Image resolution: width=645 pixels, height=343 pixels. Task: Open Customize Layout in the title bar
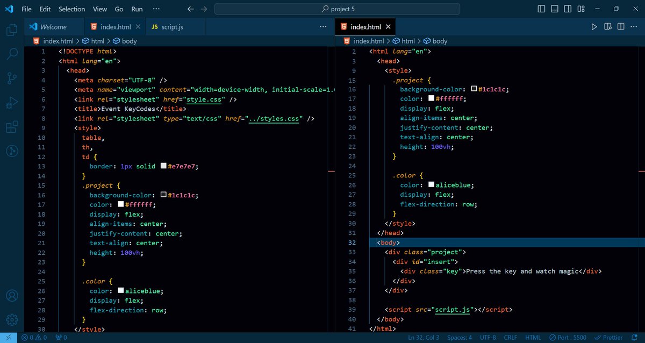point(581,9)
